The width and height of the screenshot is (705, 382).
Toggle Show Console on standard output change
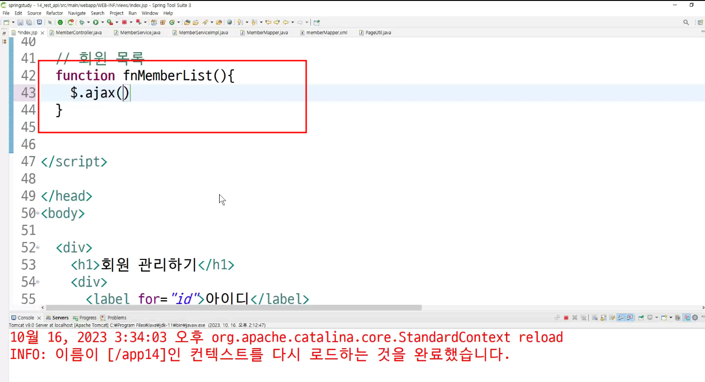(x=621, y=318)
